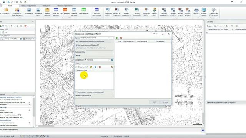Screen dimensions: 246x138
Task: Select the username and password radio option
Action: (77, 48)
